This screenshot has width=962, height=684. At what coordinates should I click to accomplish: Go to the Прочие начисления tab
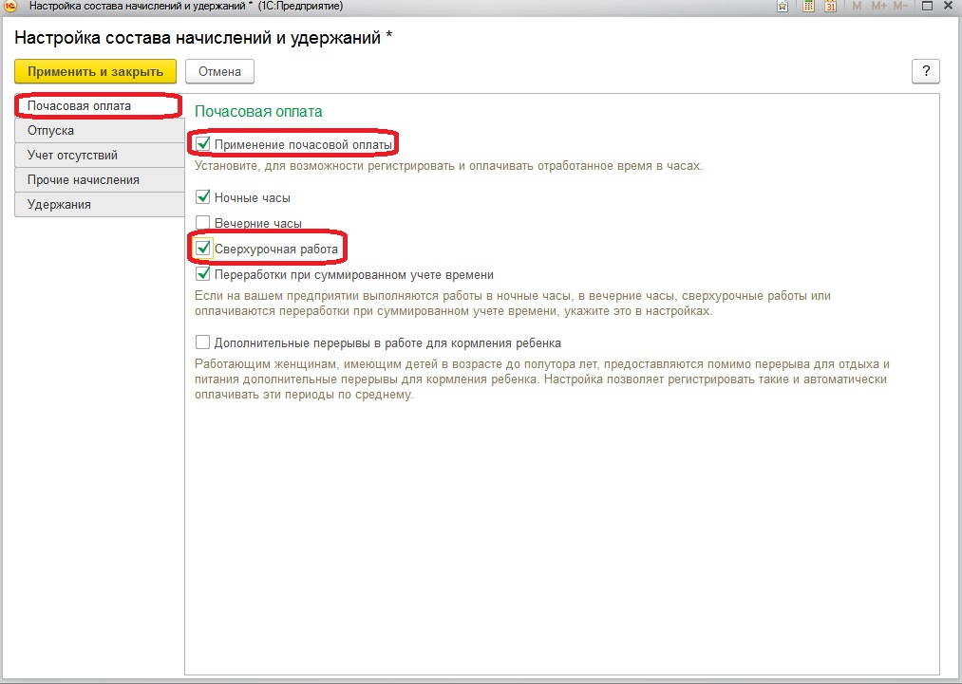99,179
